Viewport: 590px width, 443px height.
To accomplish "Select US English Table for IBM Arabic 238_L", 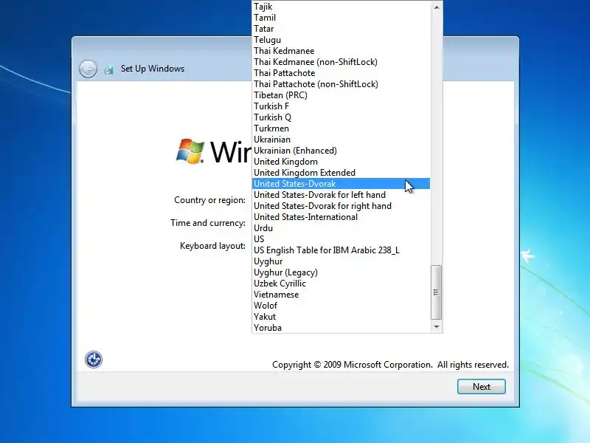I will pos(341,250).
